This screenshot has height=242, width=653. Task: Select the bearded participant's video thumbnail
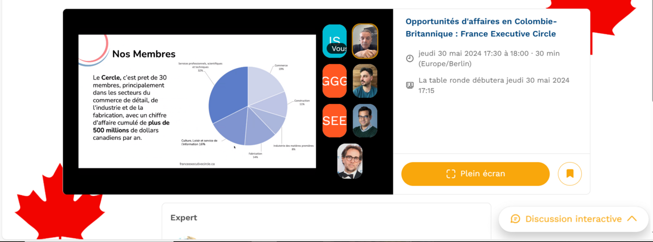(365, 80)
